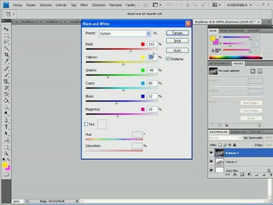Viewport: 273px width, 205px height.
Task: Click the Reds slider handle
Action: (130, 51)
